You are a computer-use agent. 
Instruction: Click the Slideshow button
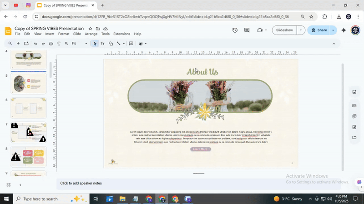(x=284, y=30)
